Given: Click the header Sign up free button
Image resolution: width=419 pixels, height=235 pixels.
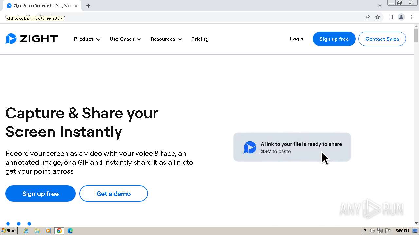Looking at the screenshot, I should click(x=334, y=39).
